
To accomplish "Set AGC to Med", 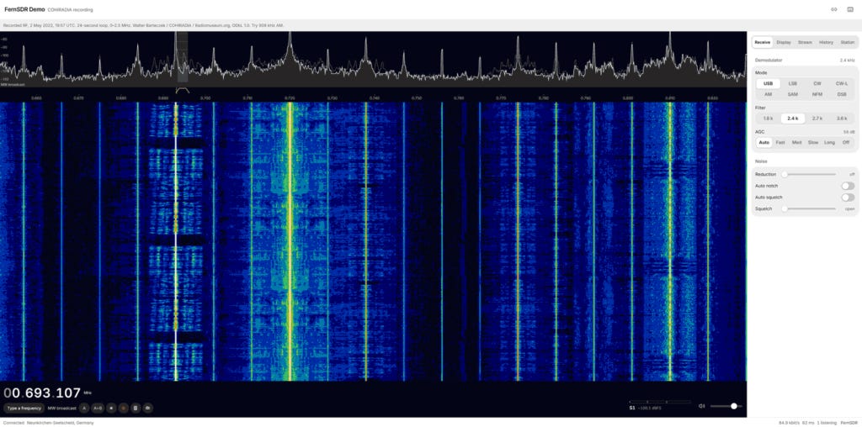I will tap(796, 142).
